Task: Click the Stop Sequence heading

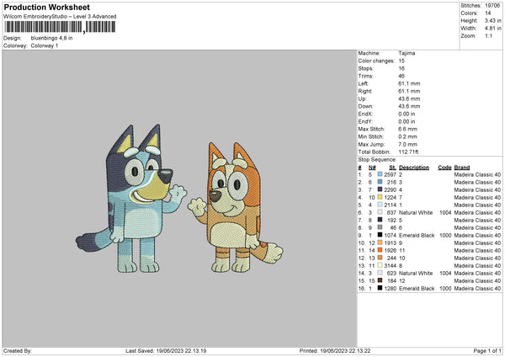Action: tap(377, 159)
